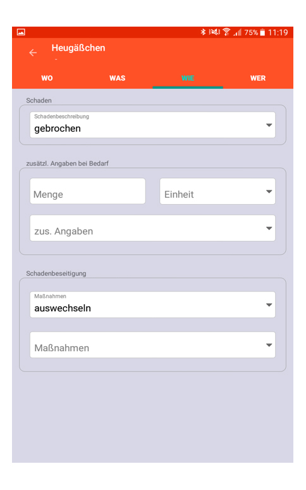This screenshot has height=490, width=306.
Task: Expand the empty second Maßnahmen dropdown
Action: pos(153,345)
